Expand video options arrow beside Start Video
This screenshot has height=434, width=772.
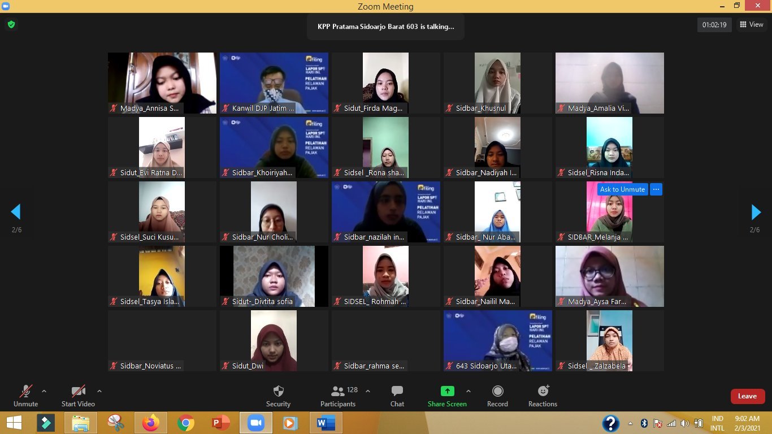99,391
